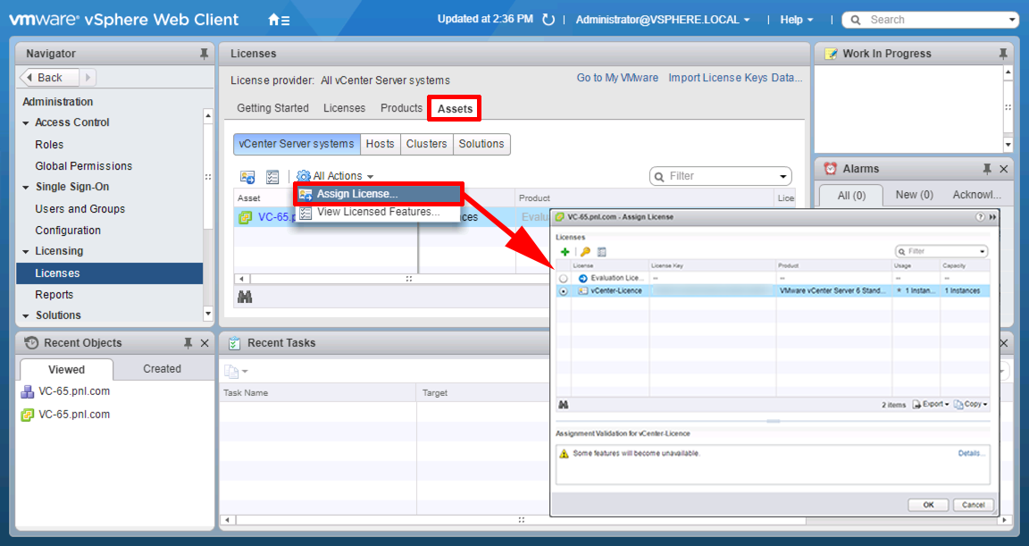Select the vCenter Server systems sub-tab
1029x546 pixels.
coord(297,145)
